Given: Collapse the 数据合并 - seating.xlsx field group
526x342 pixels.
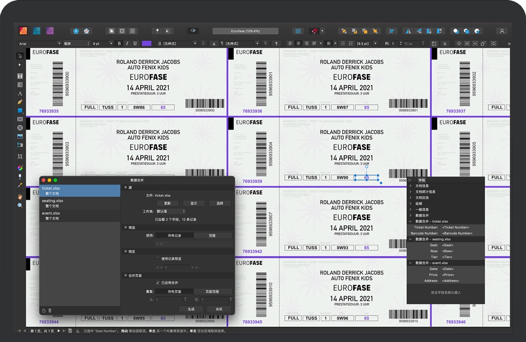Looking at the screenshot, I should point(411,239).
